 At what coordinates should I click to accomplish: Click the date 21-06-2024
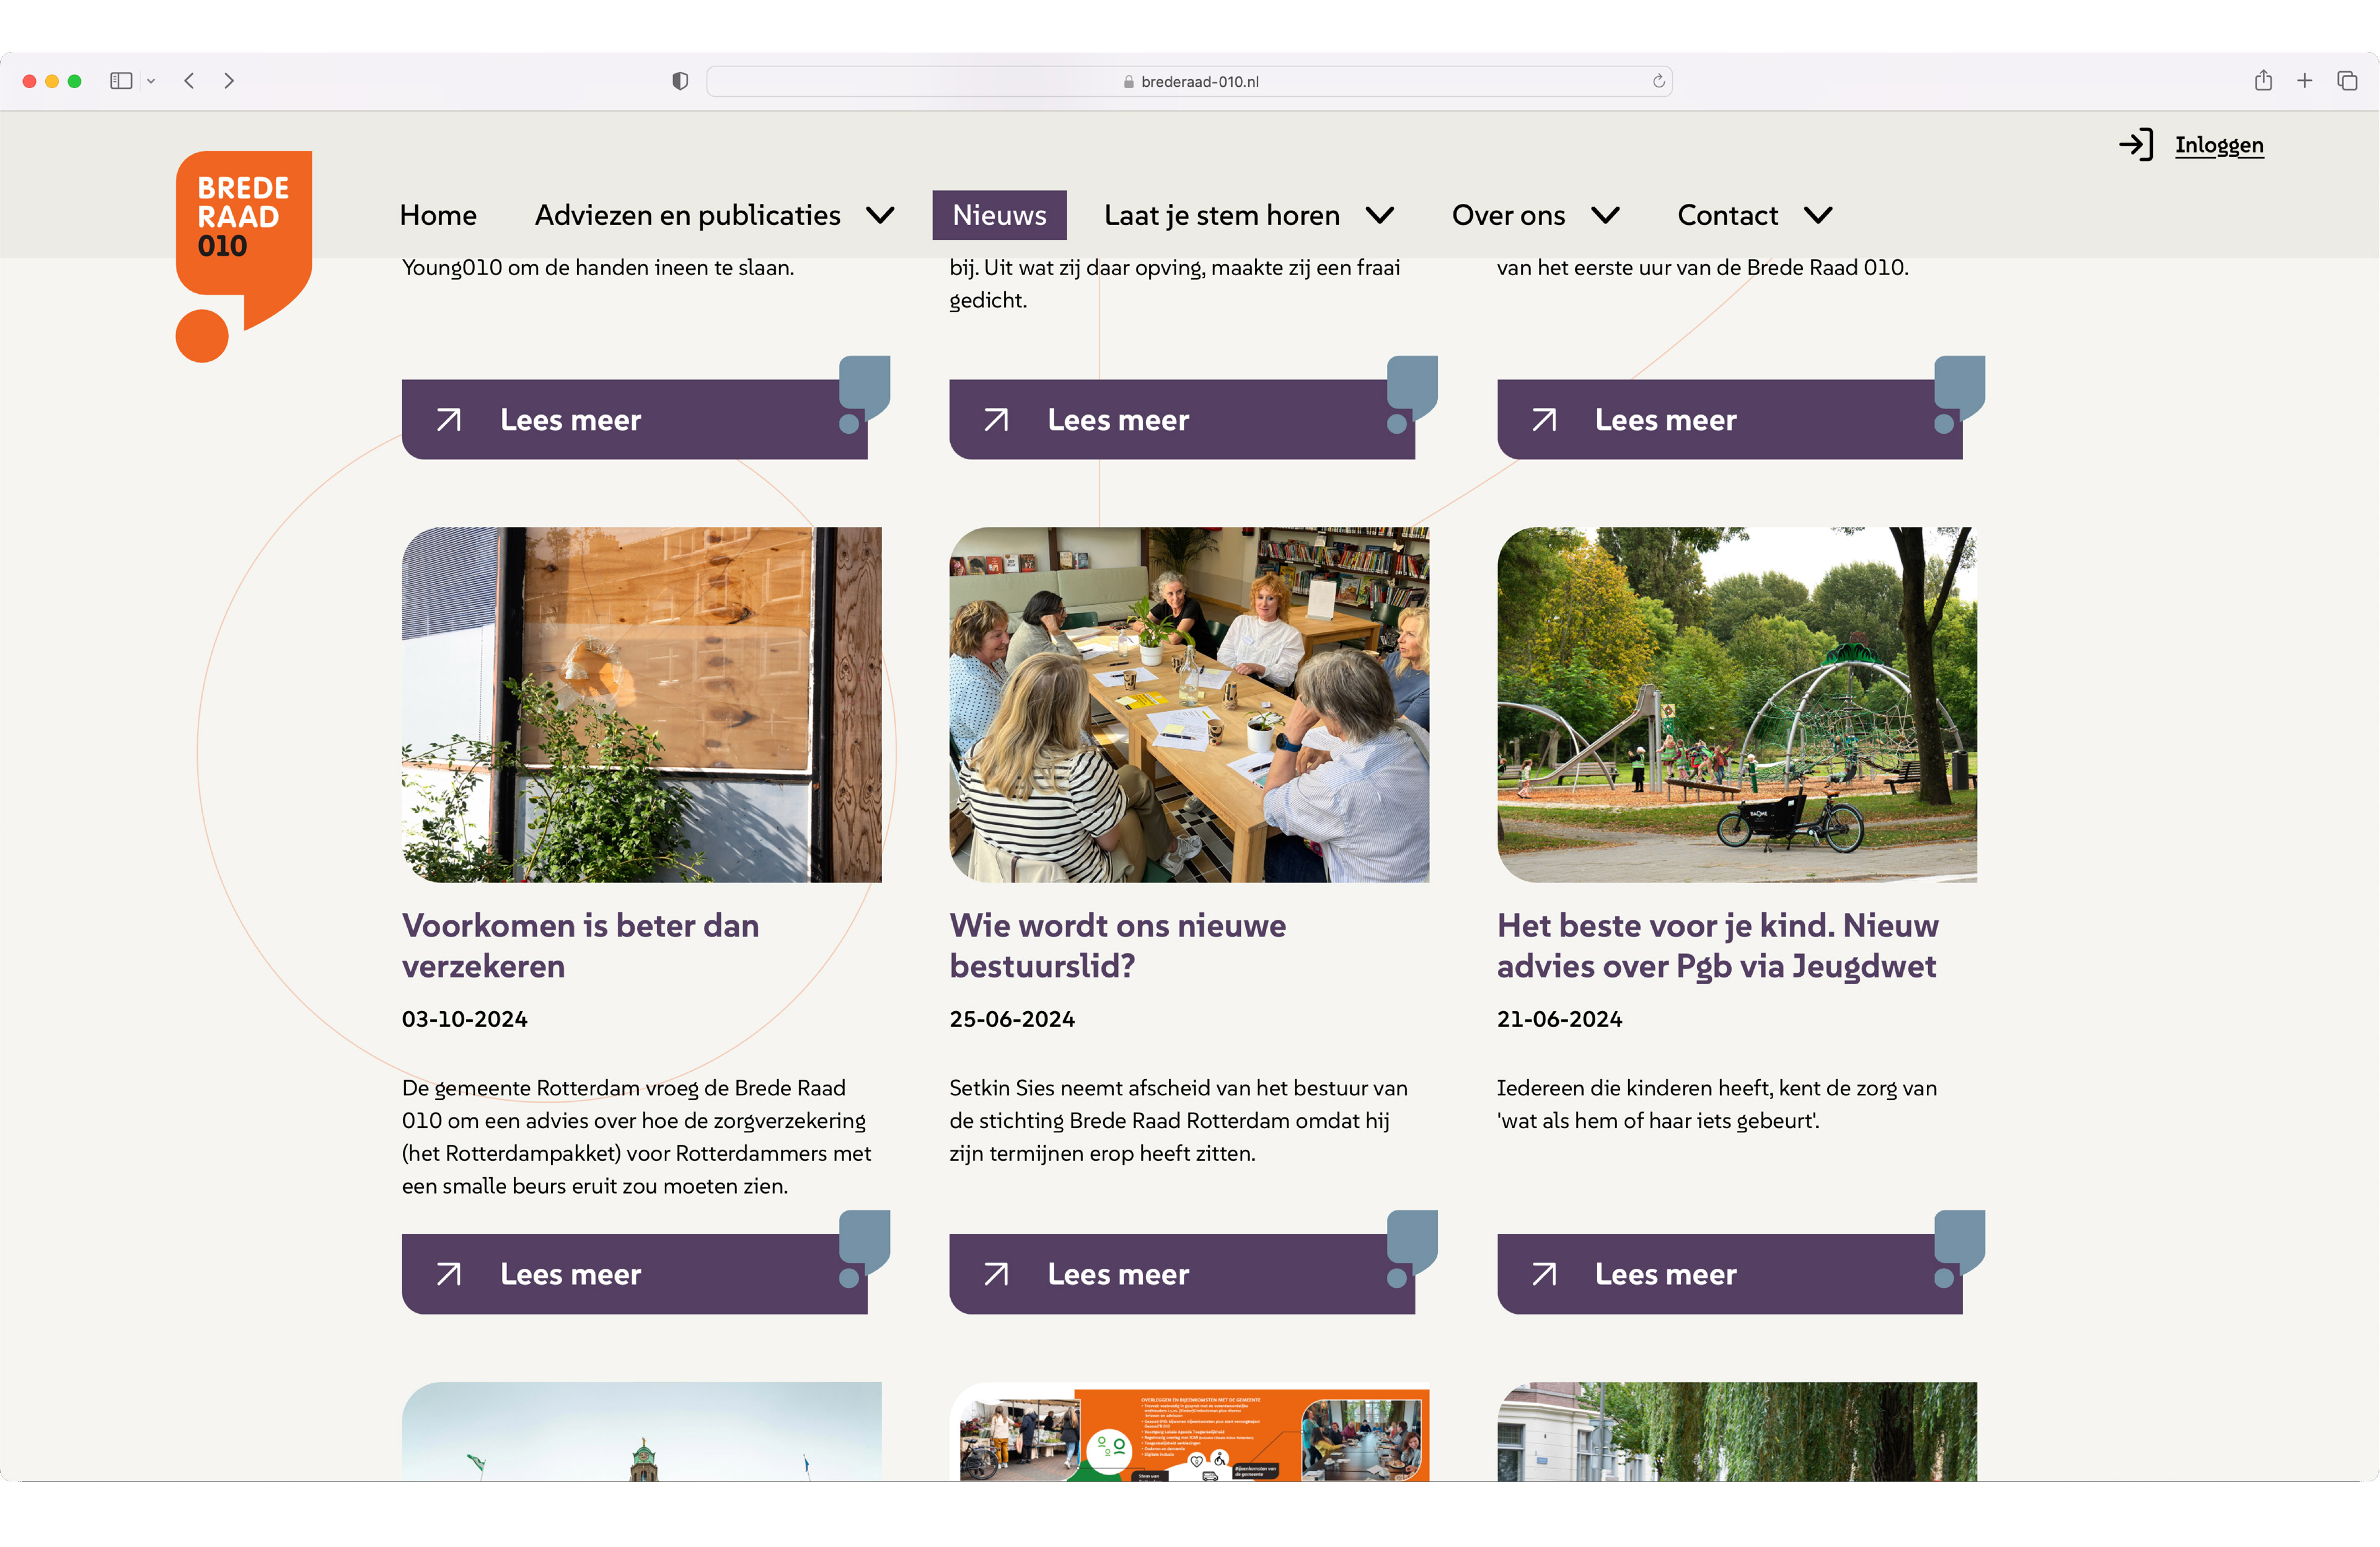point(1560,1019)
